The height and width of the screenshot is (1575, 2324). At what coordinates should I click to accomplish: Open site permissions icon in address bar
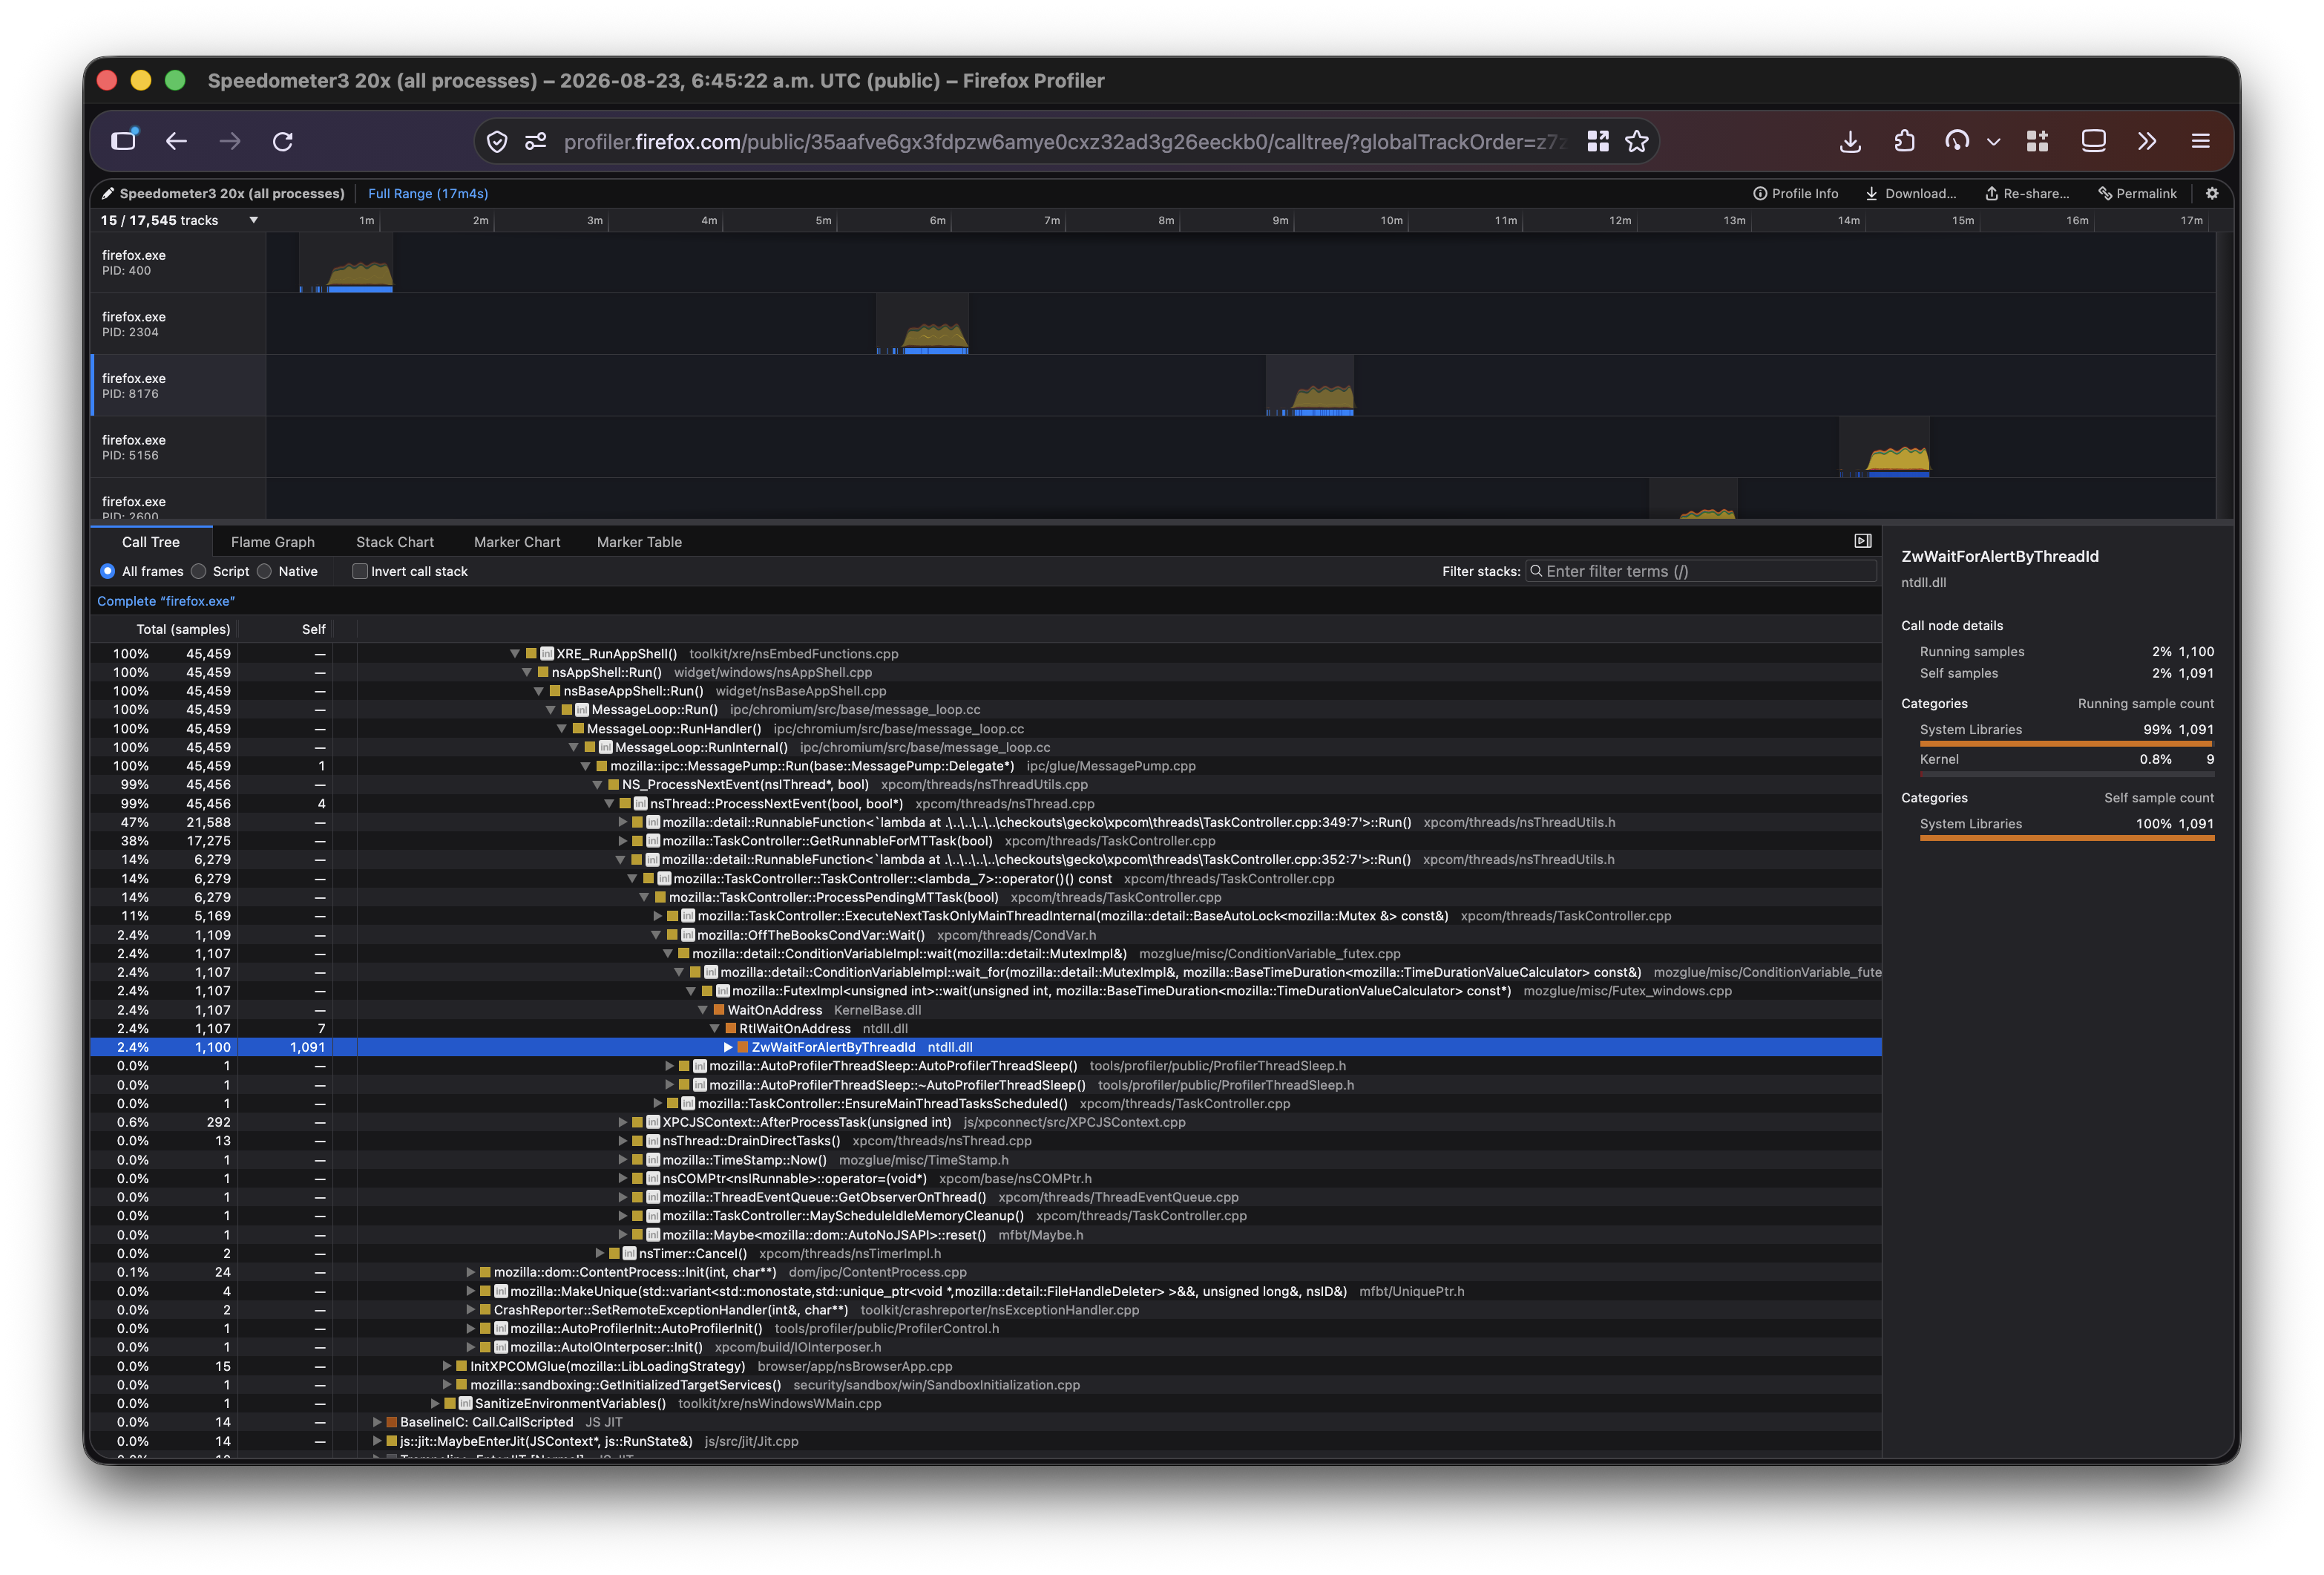[x=536, y=142]
